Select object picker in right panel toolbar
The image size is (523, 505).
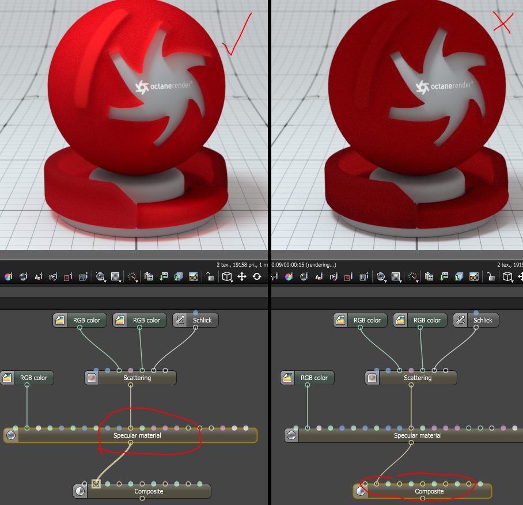(319, 276)
